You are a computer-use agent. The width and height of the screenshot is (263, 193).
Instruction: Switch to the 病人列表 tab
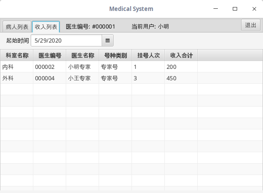[17, 27]
